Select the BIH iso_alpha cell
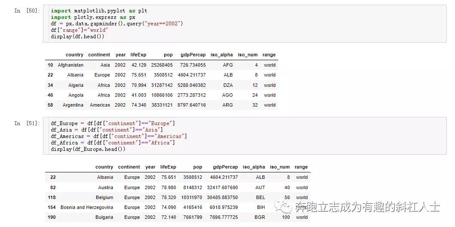This screenshot has width=455, height=227. pos(261,207)
